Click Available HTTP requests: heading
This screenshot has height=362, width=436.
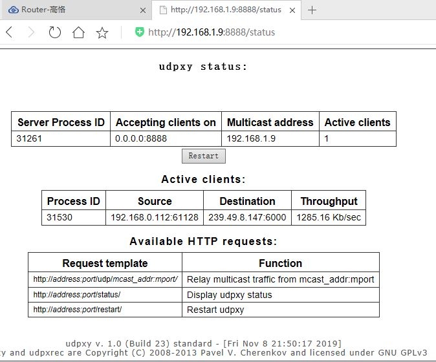click(203, 241)
